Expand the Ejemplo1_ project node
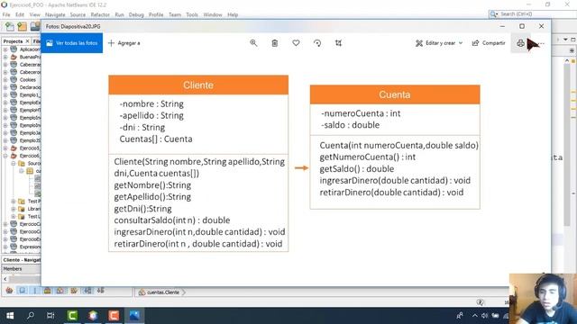Viewport: 577px width, 324px height. [x=5, y=94]
